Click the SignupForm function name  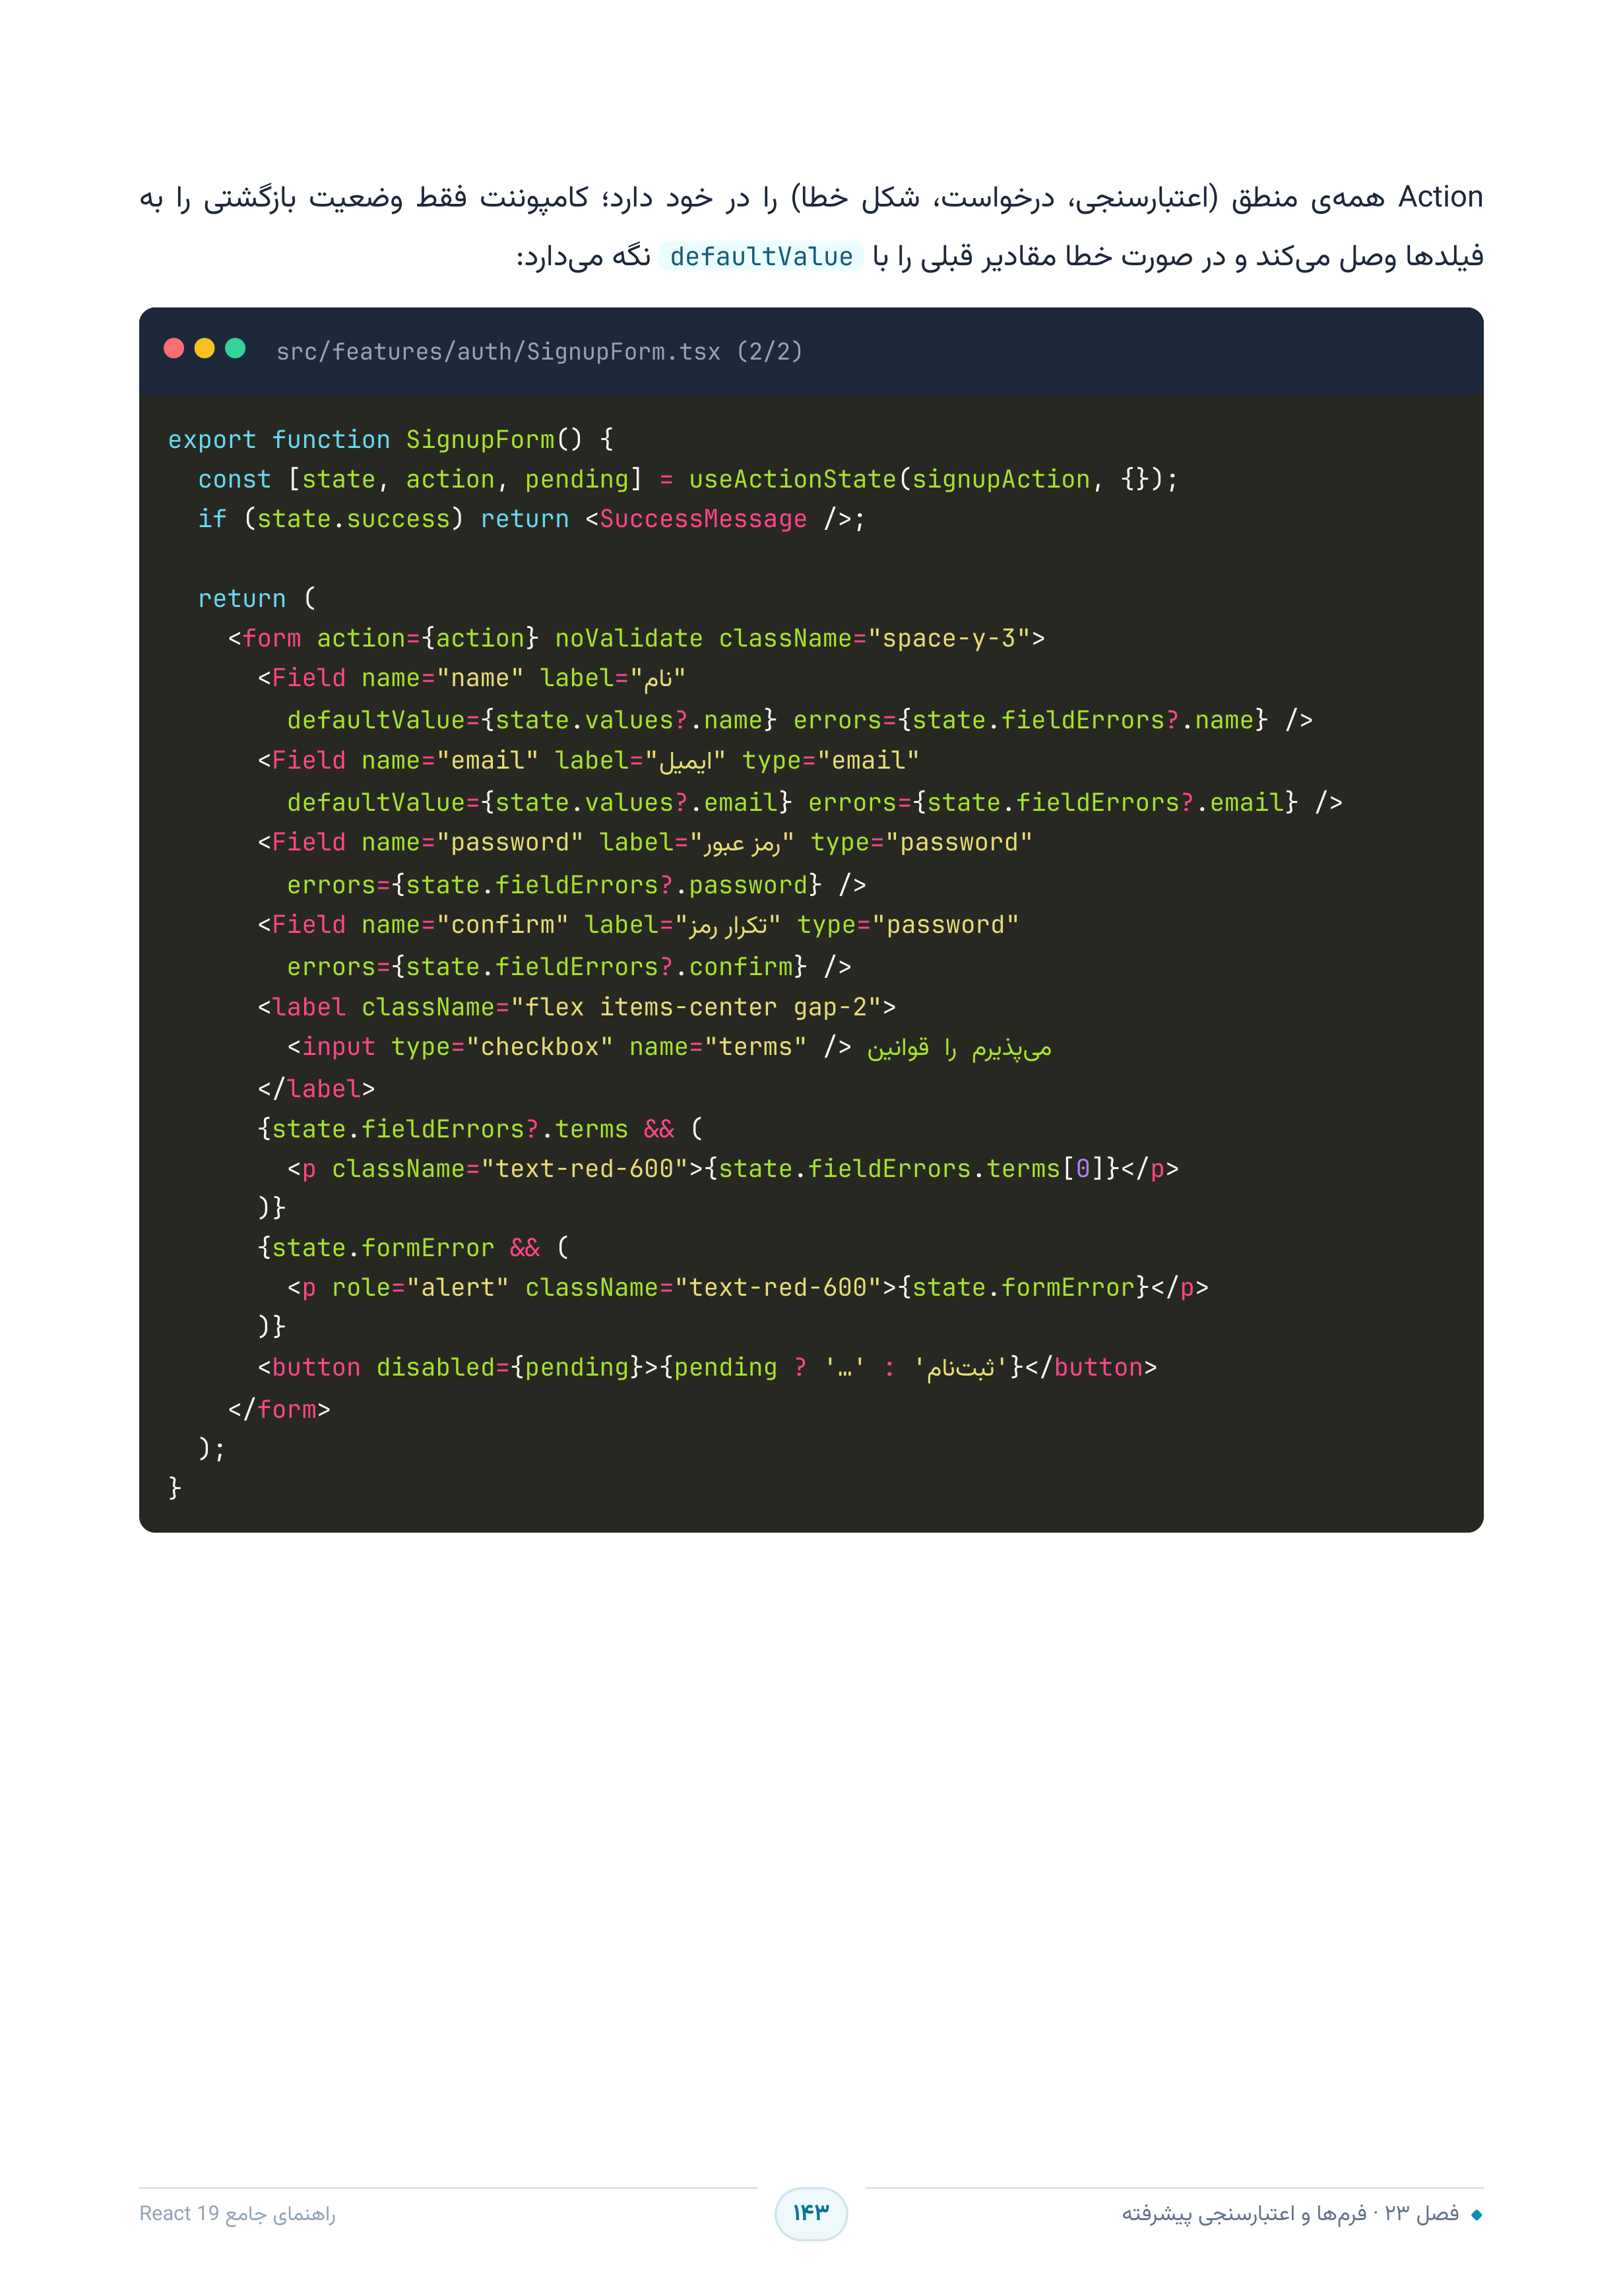pos(480,440)
